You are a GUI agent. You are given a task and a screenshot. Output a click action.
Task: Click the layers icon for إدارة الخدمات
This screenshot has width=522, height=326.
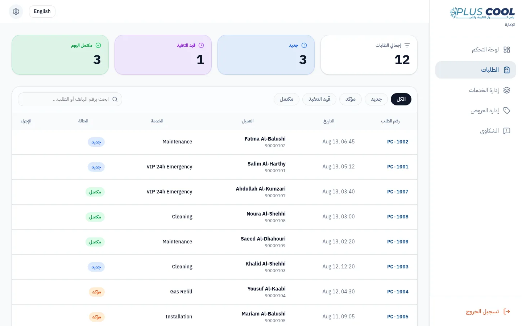click(507, 90)
